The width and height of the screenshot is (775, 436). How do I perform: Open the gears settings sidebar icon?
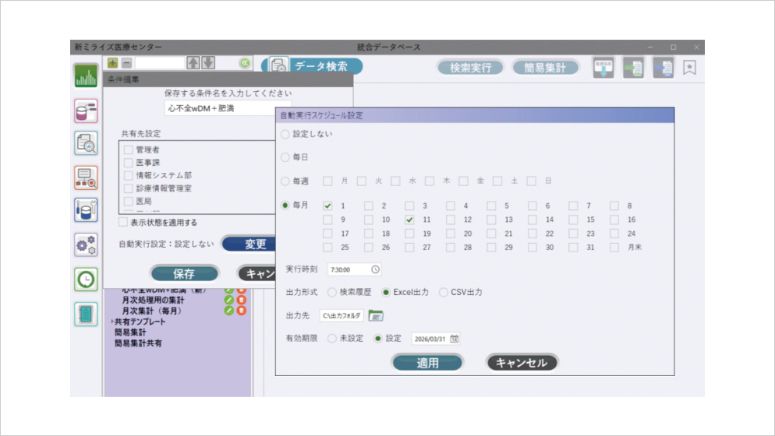(86, 244)
